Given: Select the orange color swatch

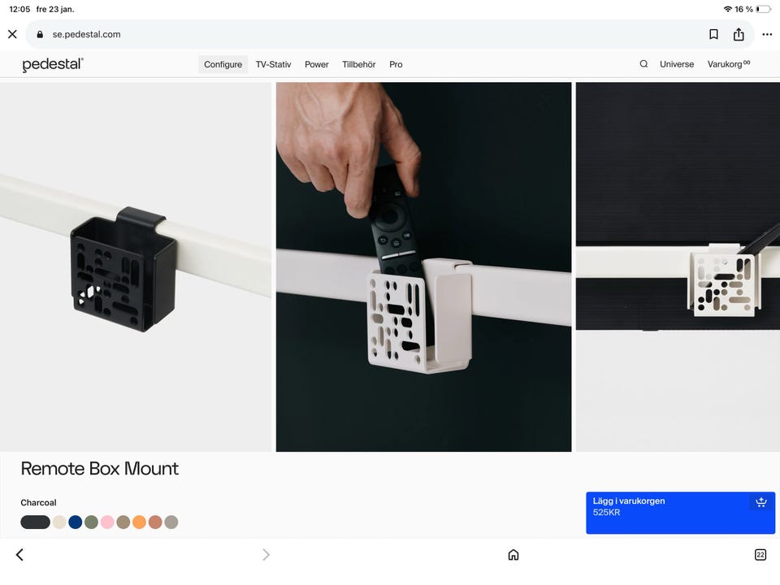Looking at the screenshot, I should point(139,522).
